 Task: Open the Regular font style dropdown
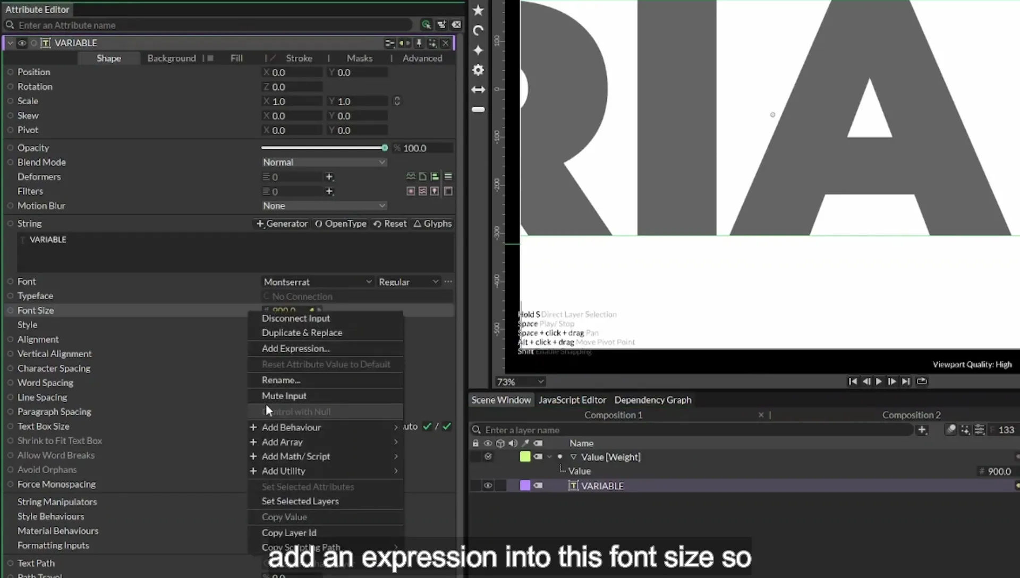pos(409,282)
